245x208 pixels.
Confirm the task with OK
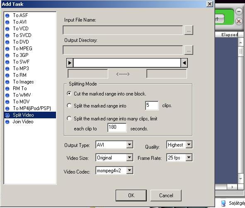click(131, 196)
